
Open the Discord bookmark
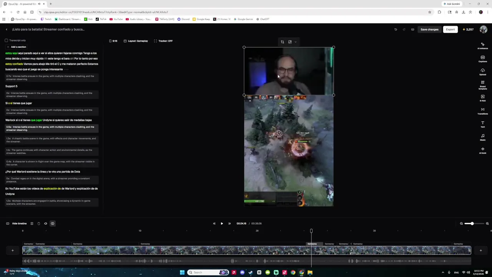click(x=183, y=19)
